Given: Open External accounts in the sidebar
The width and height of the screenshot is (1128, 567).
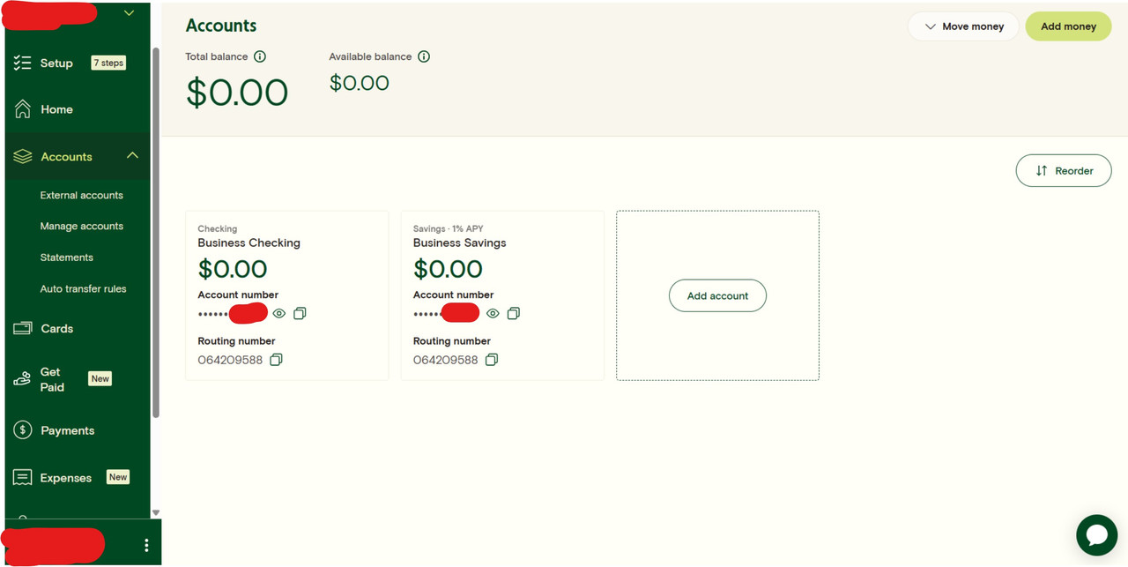Looking at the screenshot, I should coord(82,196).
